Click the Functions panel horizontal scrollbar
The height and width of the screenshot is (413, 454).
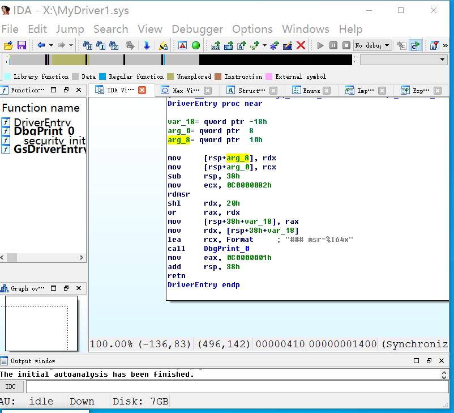click(x=42, y=257)
